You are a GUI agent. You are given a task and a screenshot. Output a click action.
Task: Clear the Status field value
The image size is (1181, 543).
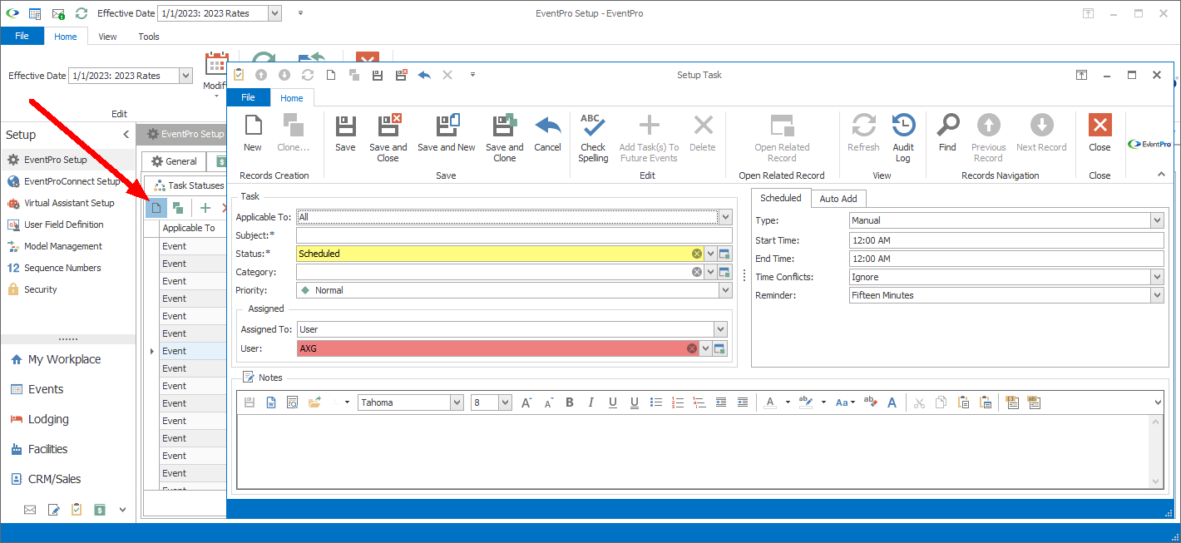coord(697,254)
